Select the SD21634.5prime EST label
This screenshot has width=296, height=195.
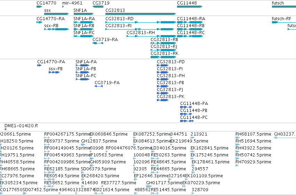(x=112, y=190)
